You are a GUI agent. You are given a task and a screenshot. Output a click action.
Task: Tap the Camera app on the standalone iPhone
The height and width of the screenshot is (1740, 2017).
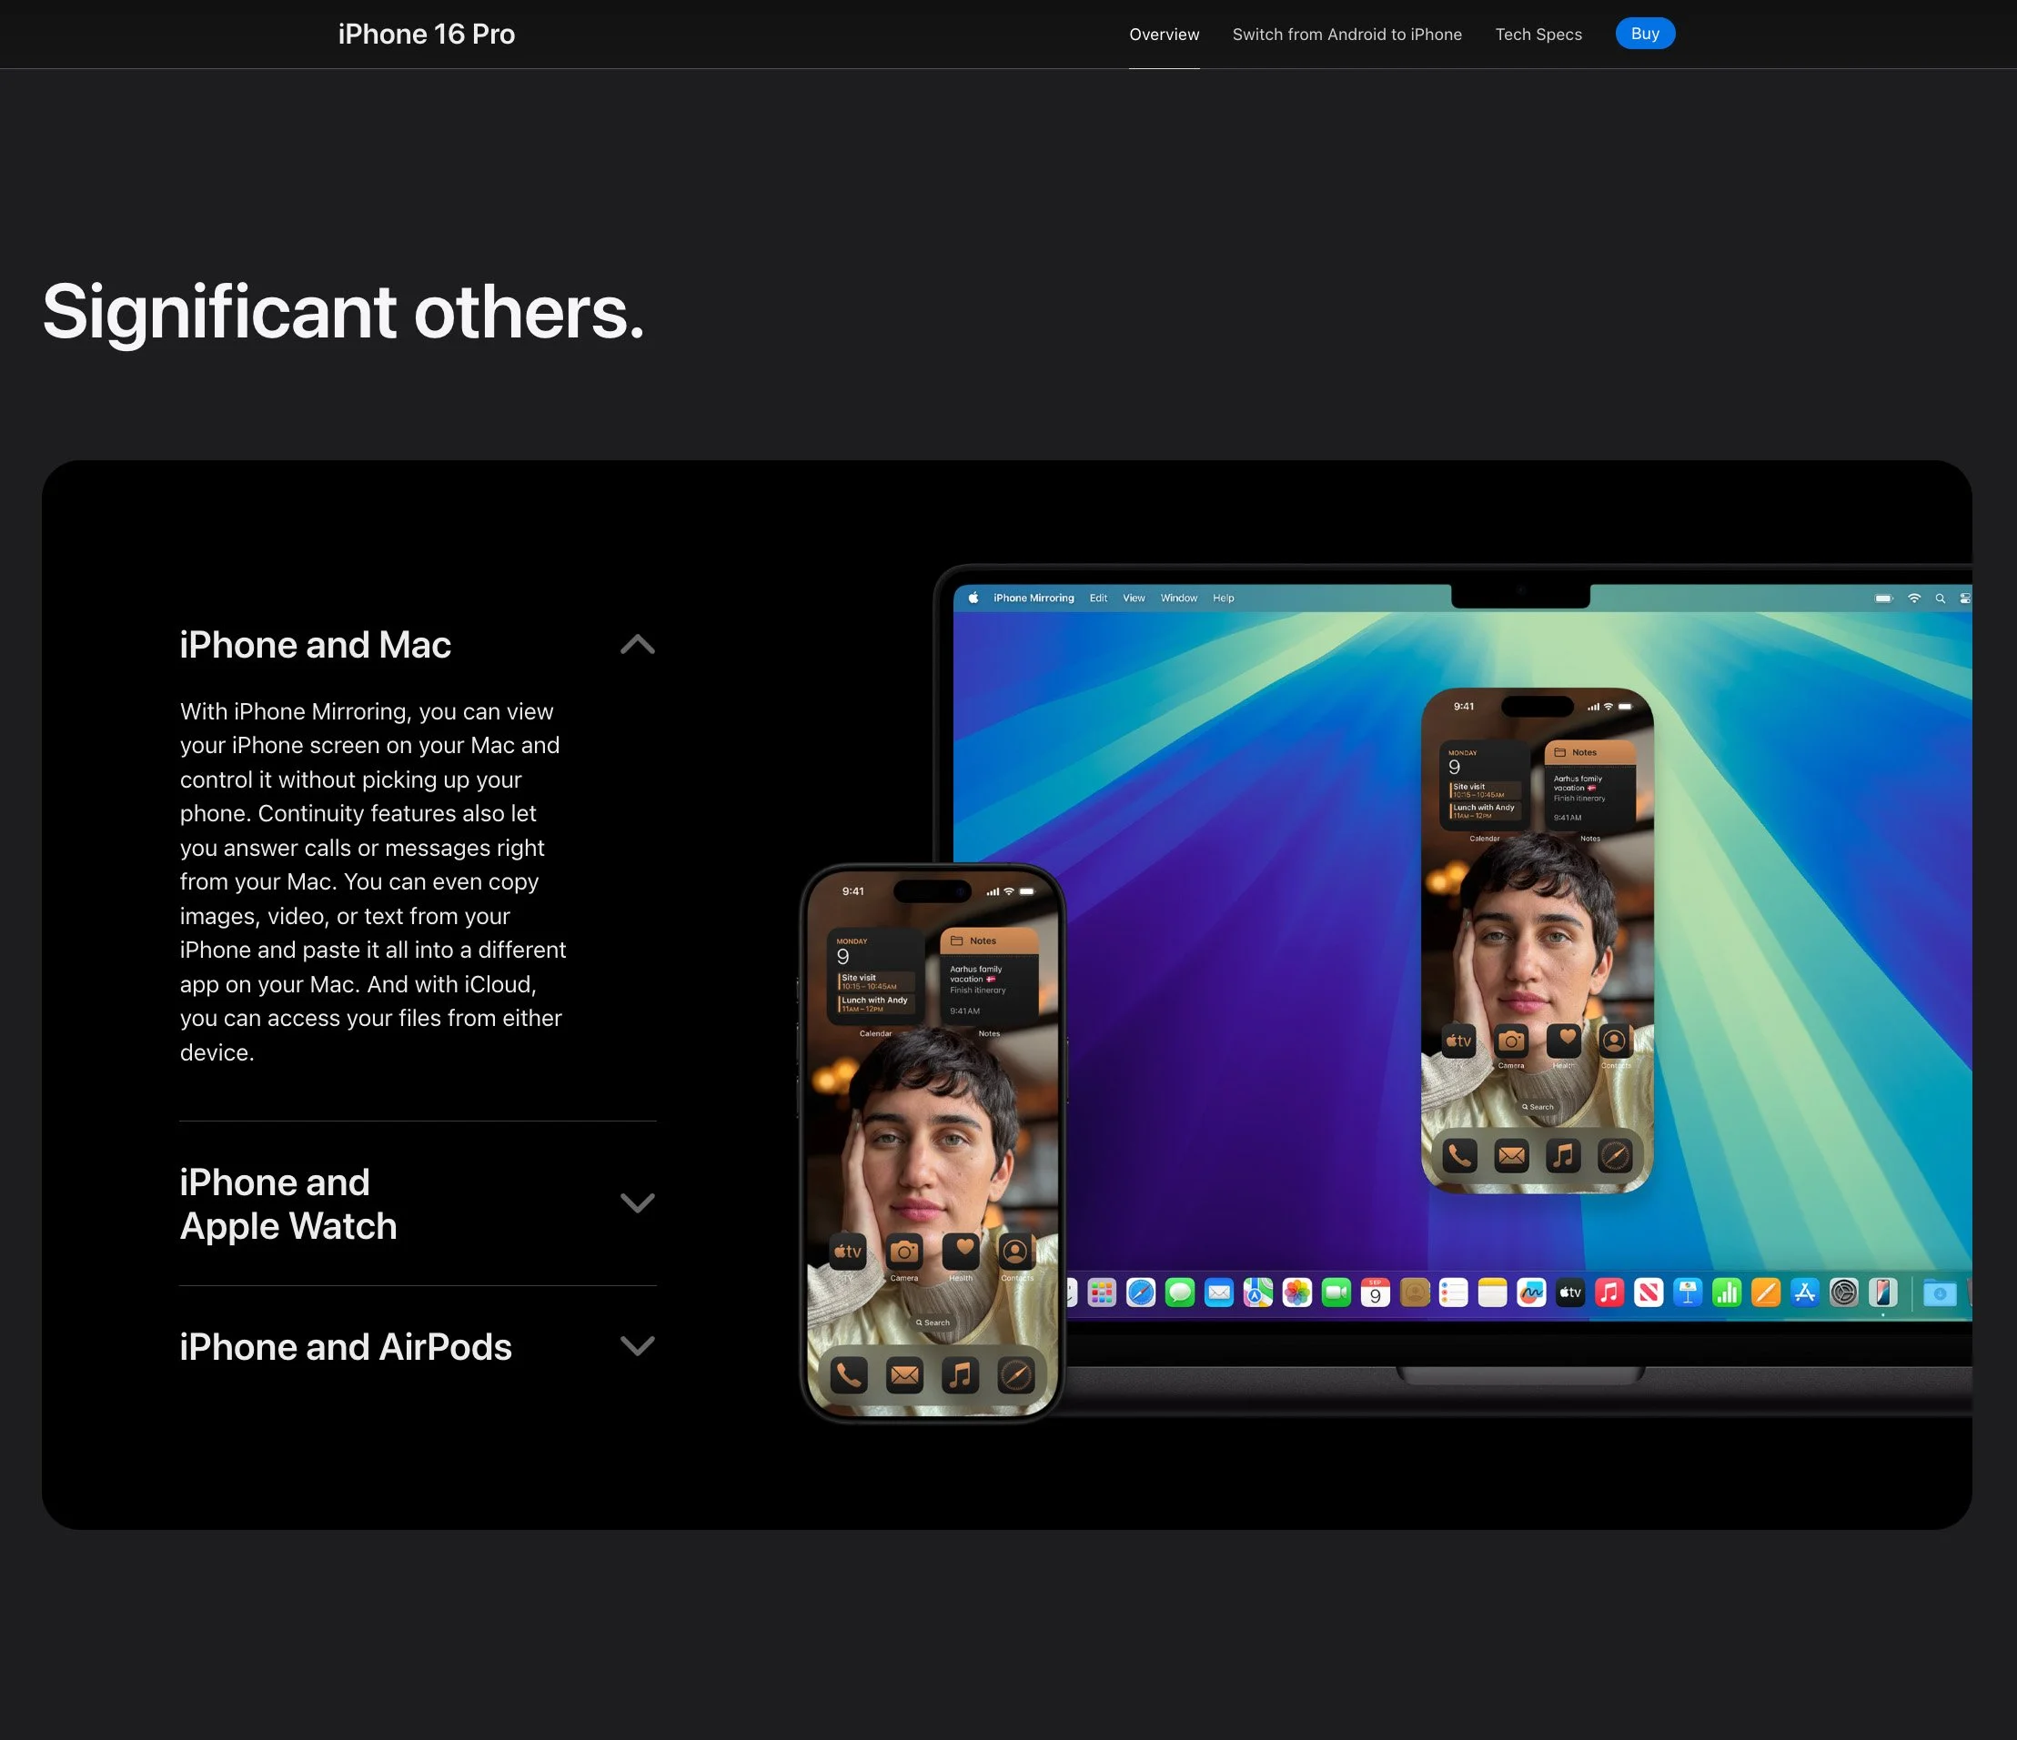[904, 1252]
